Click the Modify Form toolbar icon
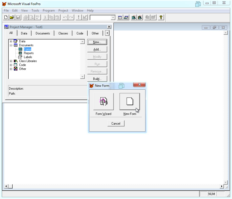Screen dimensions: 232x199 [x=85, y=17]
